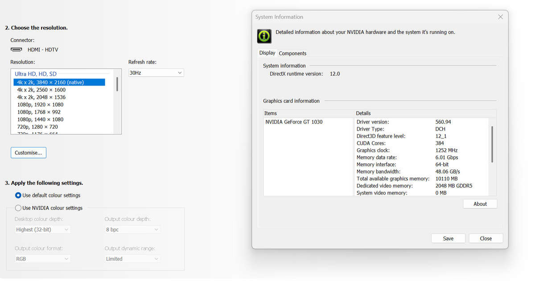This screenshot has height=281, width=535.
Task: Select Use default colour settings option
Action: click(18, 195)
